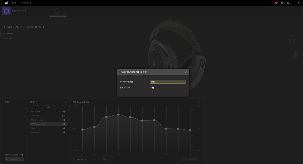Click the 250 Hz EQ slider handle
This screenshot has width=303, height=164.
point(118,115)
